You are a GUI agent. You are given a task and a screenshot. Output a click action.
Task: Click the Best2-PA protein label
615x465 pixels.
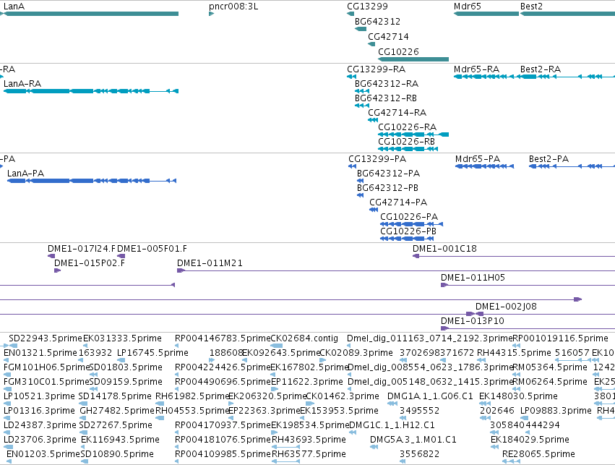click(x=549, y=159)
